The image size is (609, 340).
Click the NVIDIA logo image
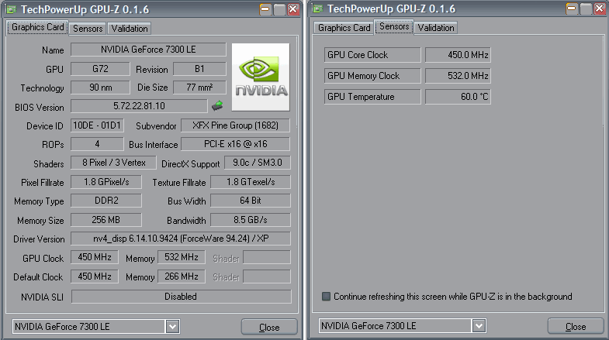point(261,77)
